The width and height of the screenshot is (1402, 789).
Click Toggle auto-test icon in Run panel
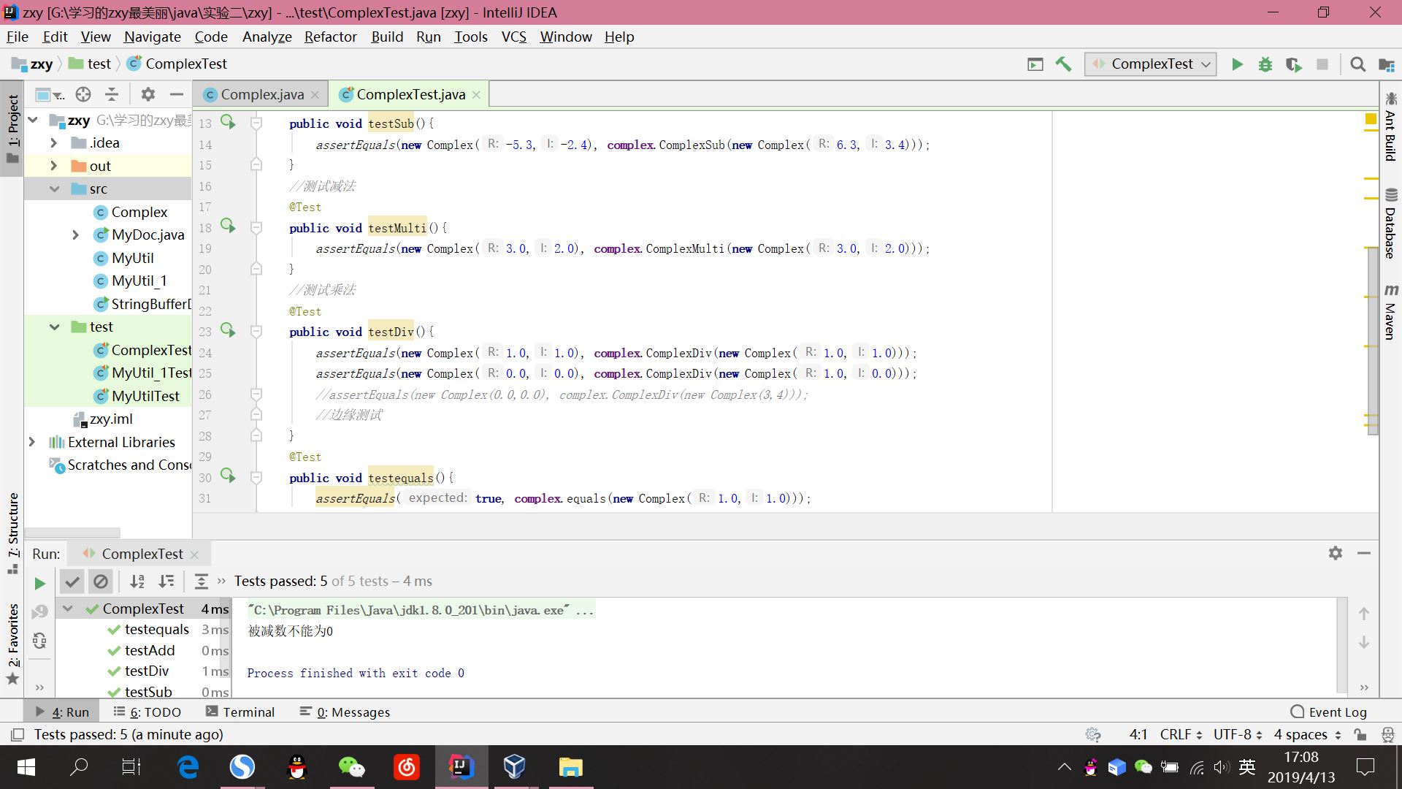(x=39, y=641)
